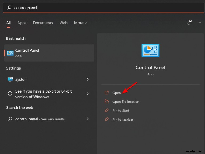Click the System monitor icon
The image size is (205, 154).
10,79
